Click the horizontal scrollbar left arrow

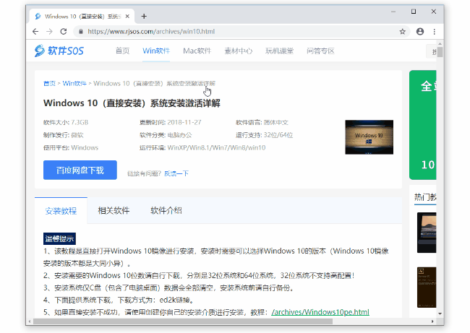[x=30, y=321]
